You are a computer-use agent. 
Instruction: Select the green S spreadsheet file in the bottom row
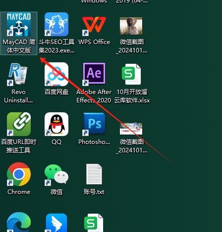click(94, 223)
